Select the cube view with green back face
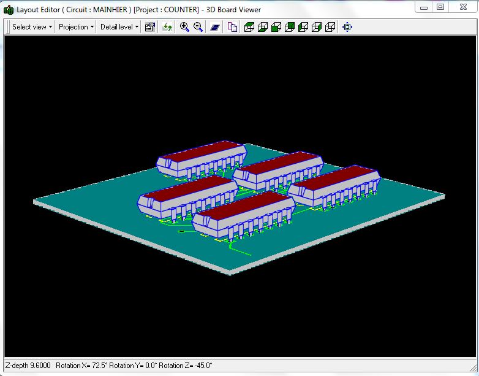Viewport: 479px width, 376px height. [290, 27]
